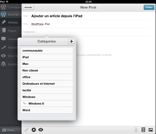Open the Pages section in sidebar
The height and width of the screenshot is (134, 156).
pyautogui.click(x=11, y=31)
